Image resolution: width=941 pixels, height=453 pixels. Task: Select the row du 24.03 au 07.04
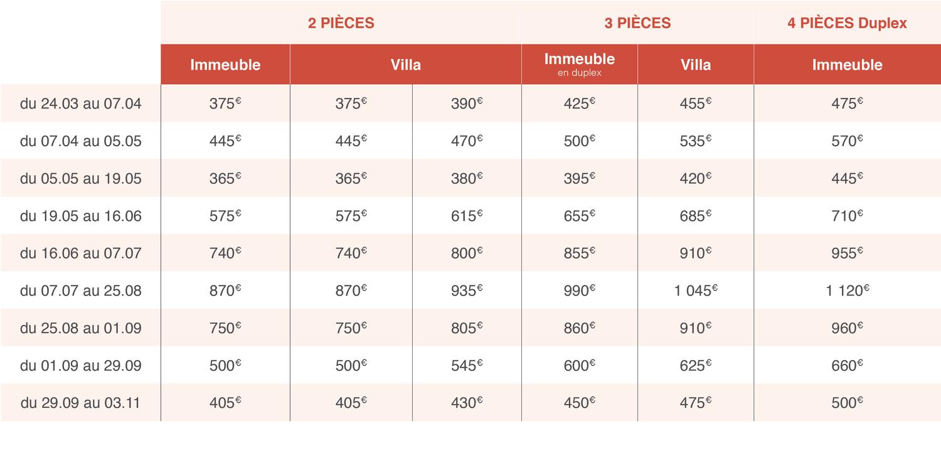coord(470,104)
